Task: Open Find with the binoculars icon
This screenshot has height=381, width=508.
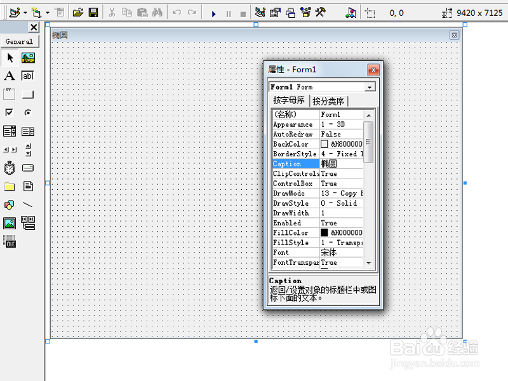Action: click(x=157, y=13)
